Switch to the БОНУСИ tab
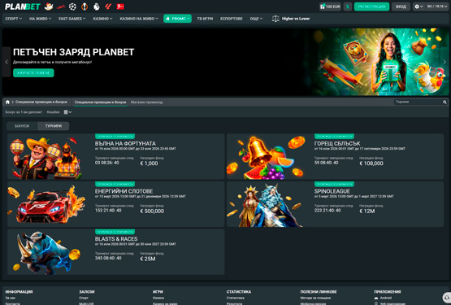451x305 pixels. pos(22,126)
